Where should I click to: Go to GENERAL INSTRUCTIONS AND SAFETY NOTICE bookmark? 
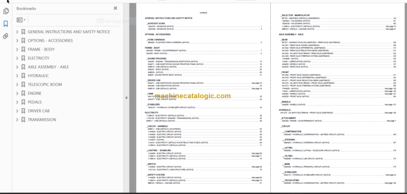click(x=69, y=32)
